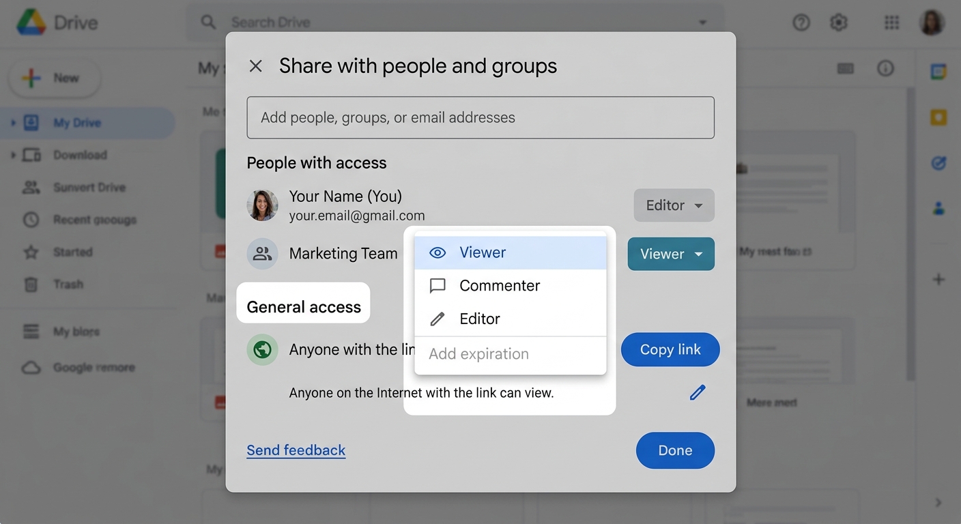This screenshot has height=524, width=961.
Task: Open the Google apps grid icon
Action: (x=891, y=23)
